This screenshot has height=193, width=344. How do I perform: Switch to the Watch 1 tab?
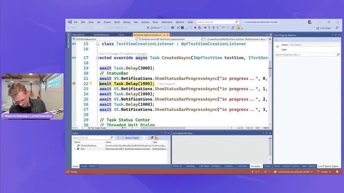(93, 166)
